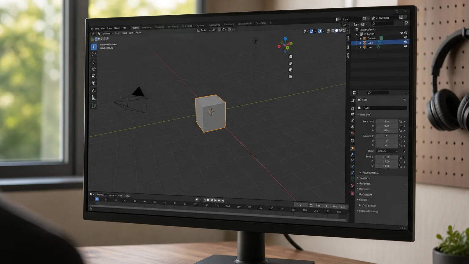Expand the Light item in the outliner
The image size is (469, 264).
pyautogui.click(x=361, y=47)
